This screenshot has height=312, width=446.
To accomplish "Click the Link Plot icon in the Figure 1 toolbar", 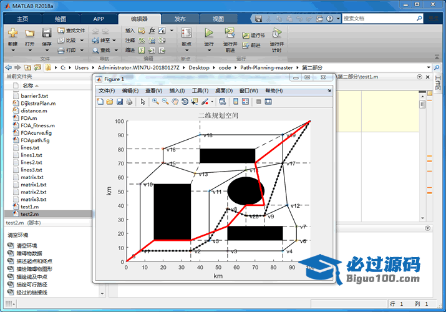I will (x=223, y=102).
